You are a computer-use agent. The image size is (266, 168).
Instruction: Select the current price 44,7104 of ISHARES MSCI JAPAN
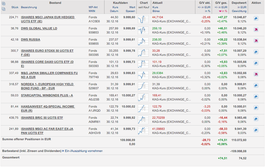157,17
